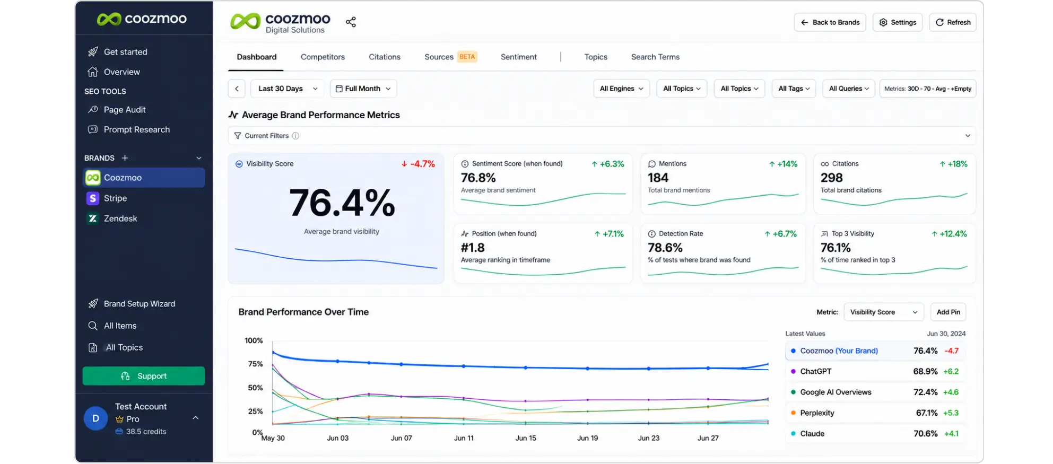
Task: Switch to the Sentiment tab
Action: coord(518,57)
